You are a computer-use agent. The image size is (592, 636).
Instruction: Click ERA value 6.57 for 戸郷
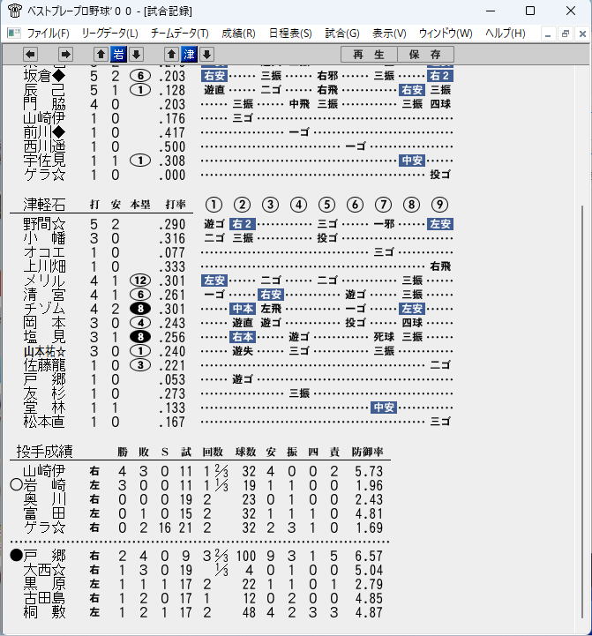coord(369,556)
